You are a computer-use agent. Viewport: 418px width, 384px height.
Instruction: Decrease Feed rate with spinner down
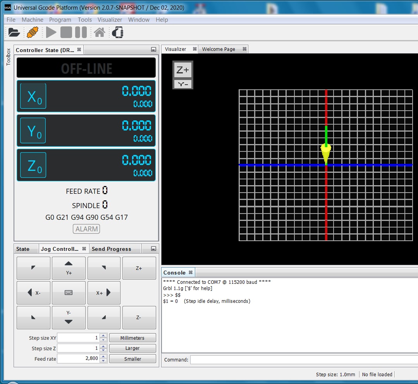point(103,360)
